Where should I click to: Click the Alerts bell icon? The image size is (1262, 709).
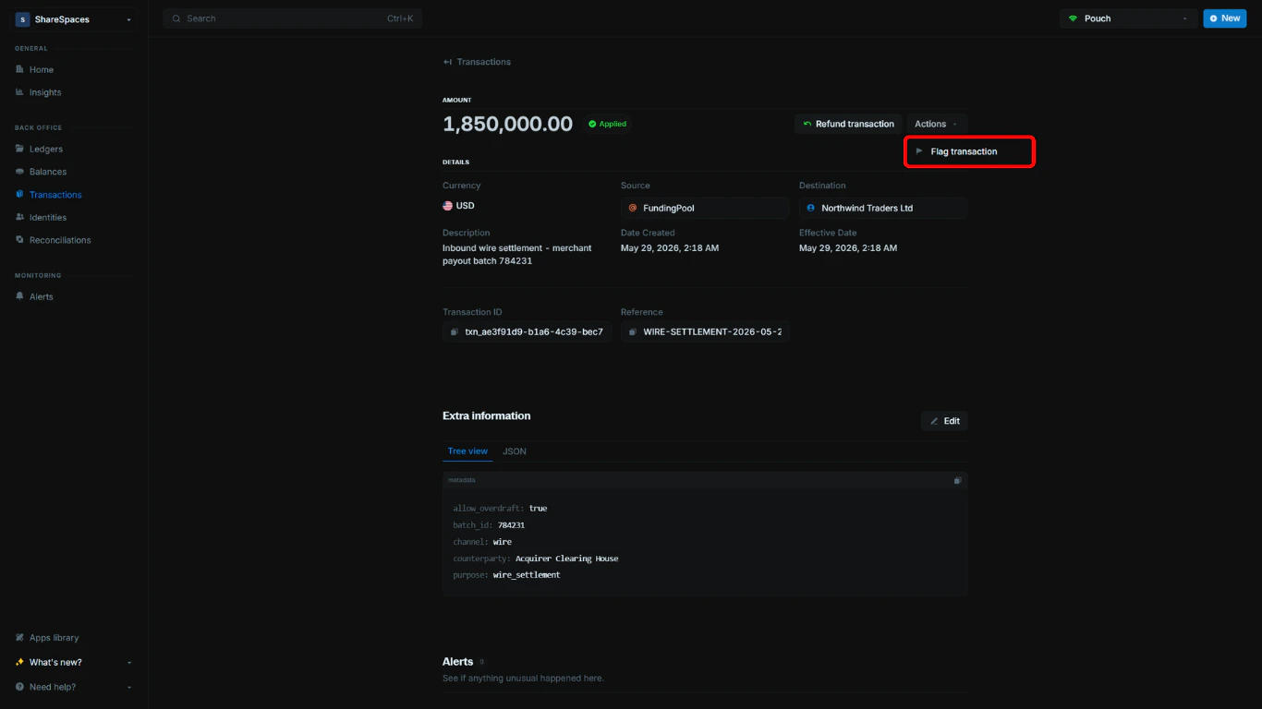click(x=20, y=296)
